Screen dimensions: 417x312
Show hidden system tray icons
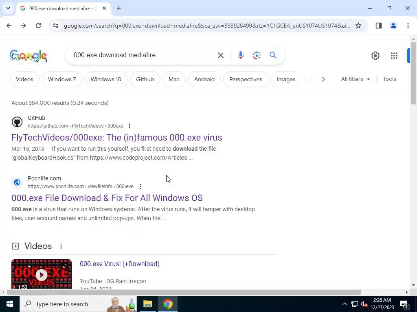point(345,304)
